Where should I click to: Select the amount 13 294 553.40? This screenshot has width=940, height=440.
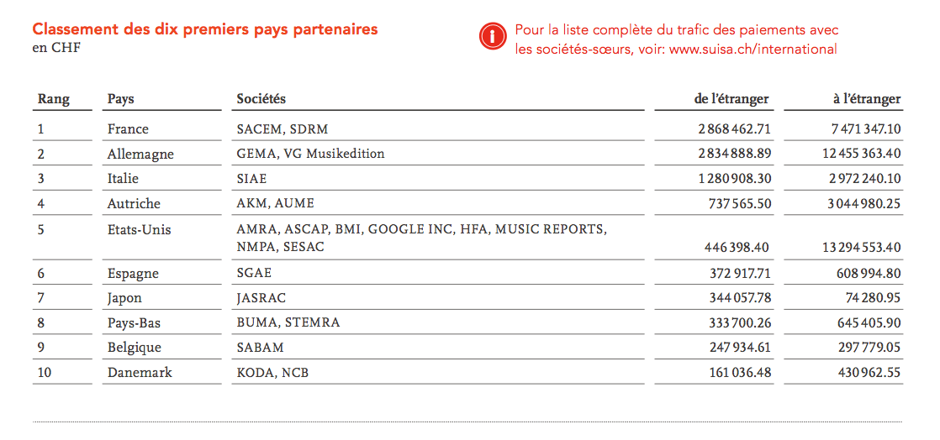pyautogui.click(x=862, y=247)
